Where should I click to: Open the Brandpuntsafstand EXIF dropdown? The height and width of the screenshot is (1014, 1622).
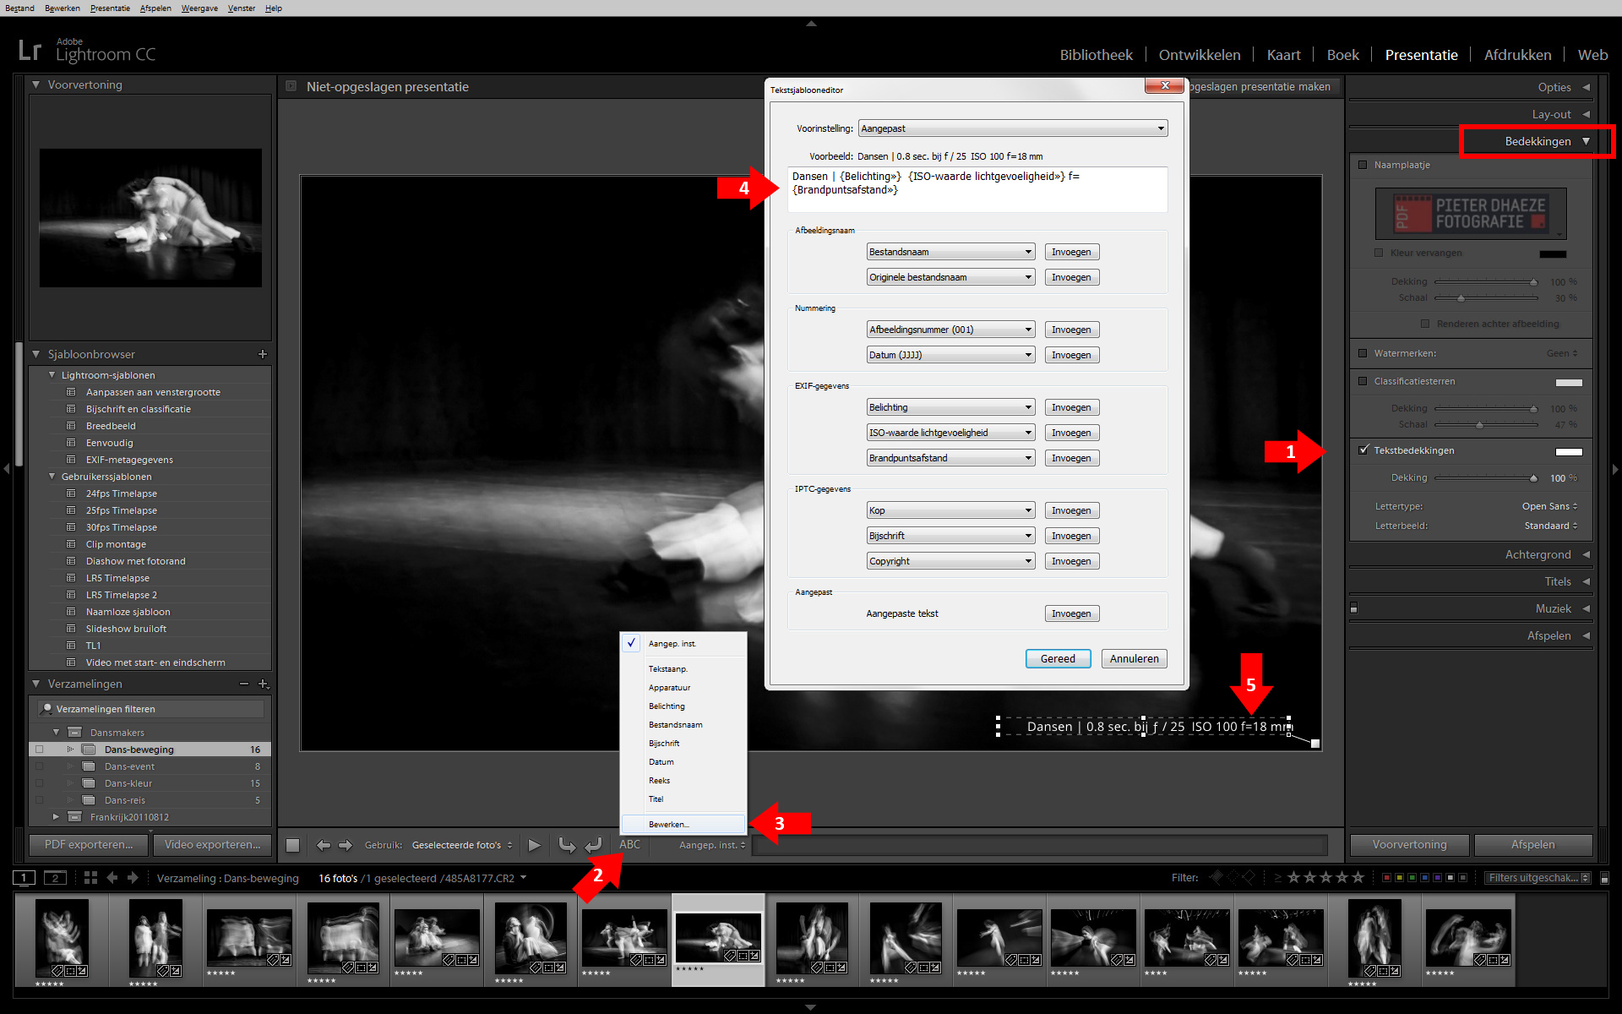point(950,458)
